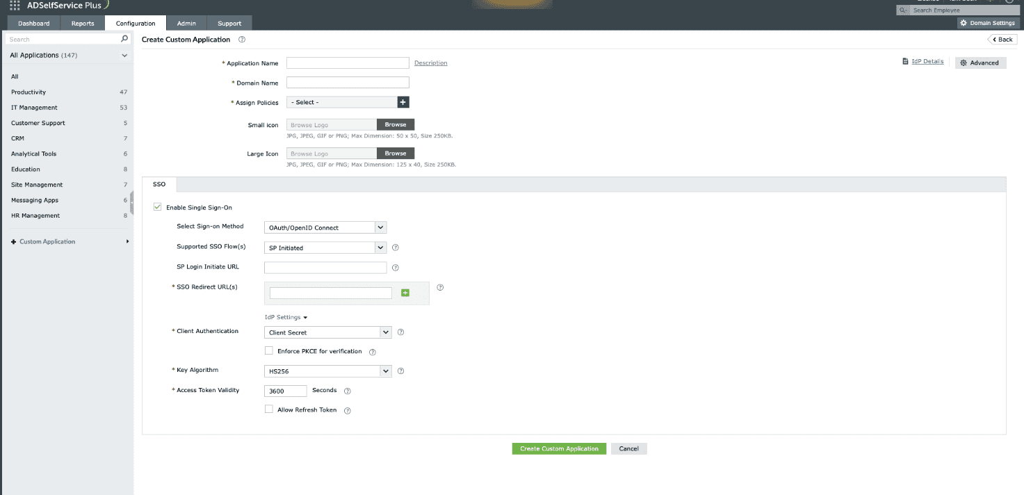1024x495 pixels.
Task: Click the help icon beside Supported SSO Flow(s)
Action: click(395, 247)
